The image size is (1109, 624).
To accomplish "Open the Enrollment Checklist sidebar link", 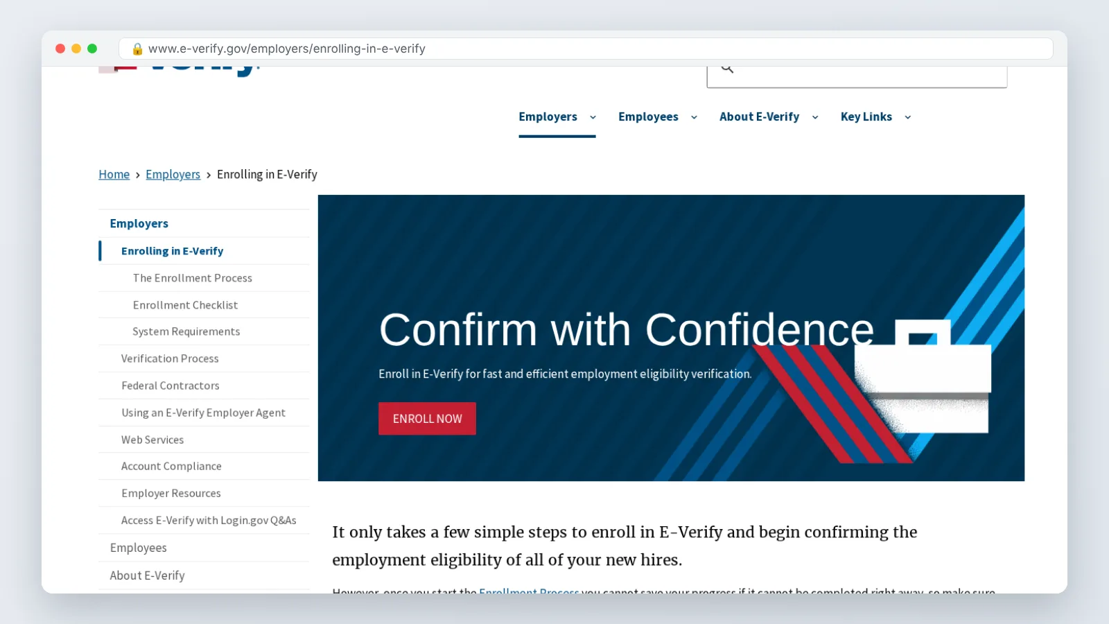I will 185,305.
